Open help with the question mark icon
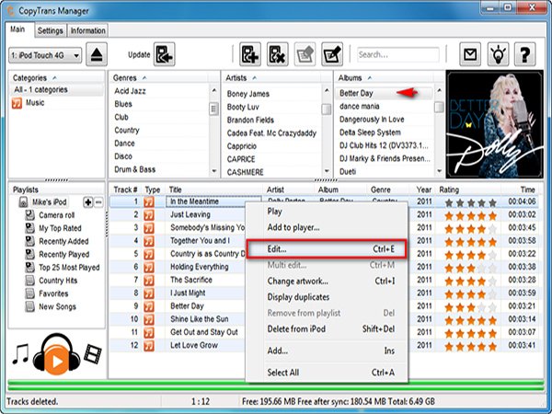Screen dimensions: 552x414 [525, 54]
